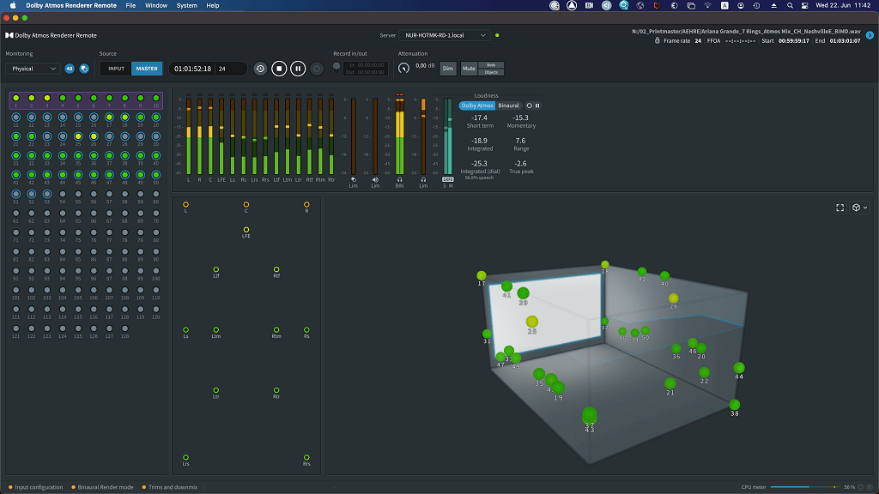
Task: Open the Help menu
Action: [213, 6]
